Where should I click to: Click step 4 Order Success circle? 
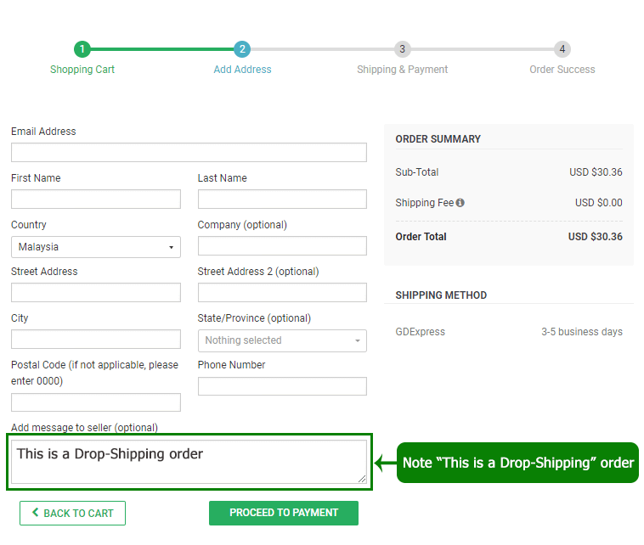(562, 49)
